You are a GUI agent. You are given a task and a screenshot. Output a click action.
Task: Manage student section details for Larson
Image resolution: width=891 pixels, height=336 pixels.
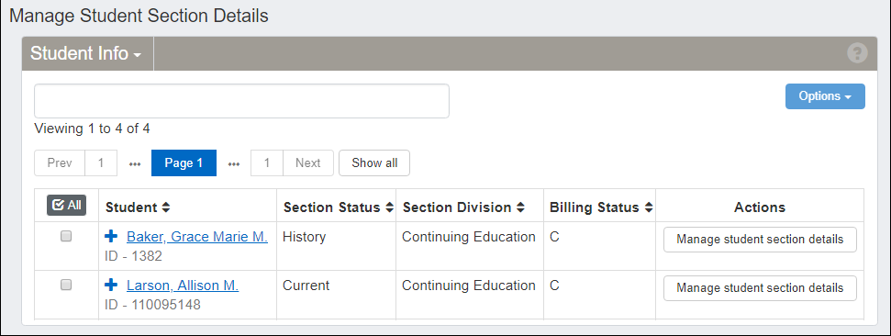[x=760, y=288]
